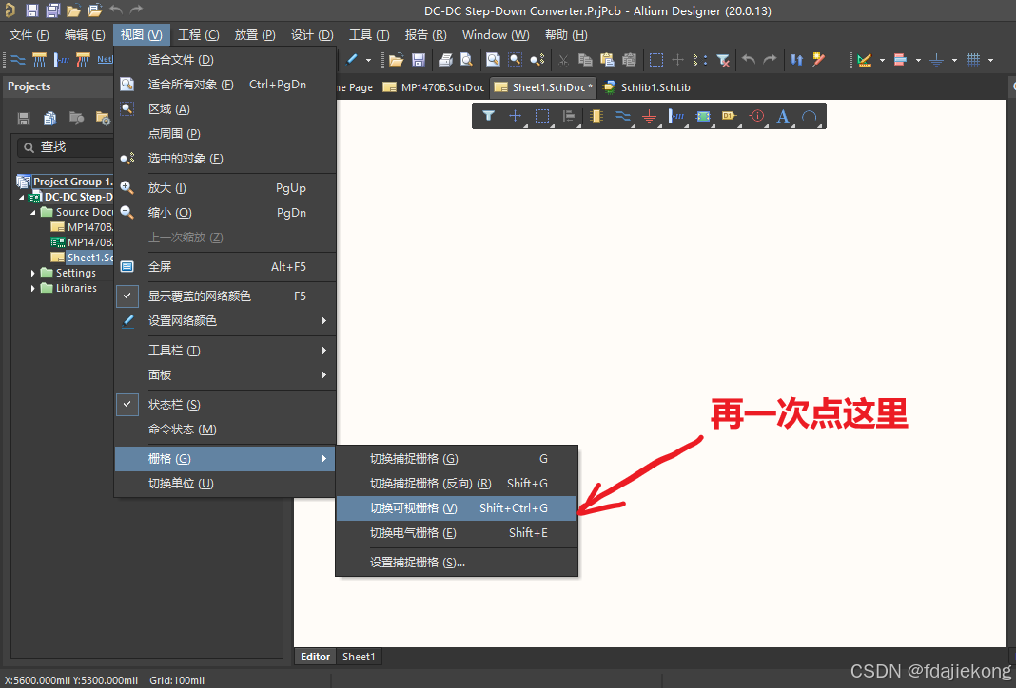The width and height of the screenshot is (1016, 688).
Task: Expand the Libraries folder in project tree
Action: [x=33, y=288]
